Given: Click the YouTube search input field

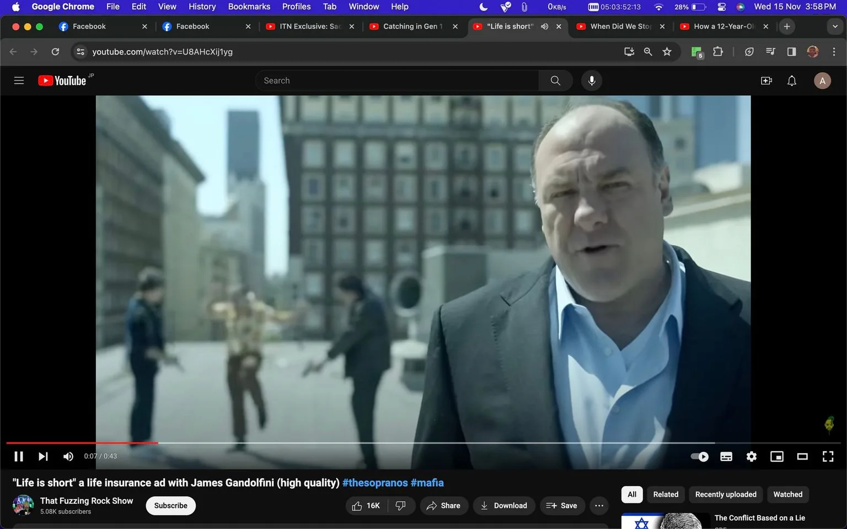Looking at the screenshot, I should [397, 80].
